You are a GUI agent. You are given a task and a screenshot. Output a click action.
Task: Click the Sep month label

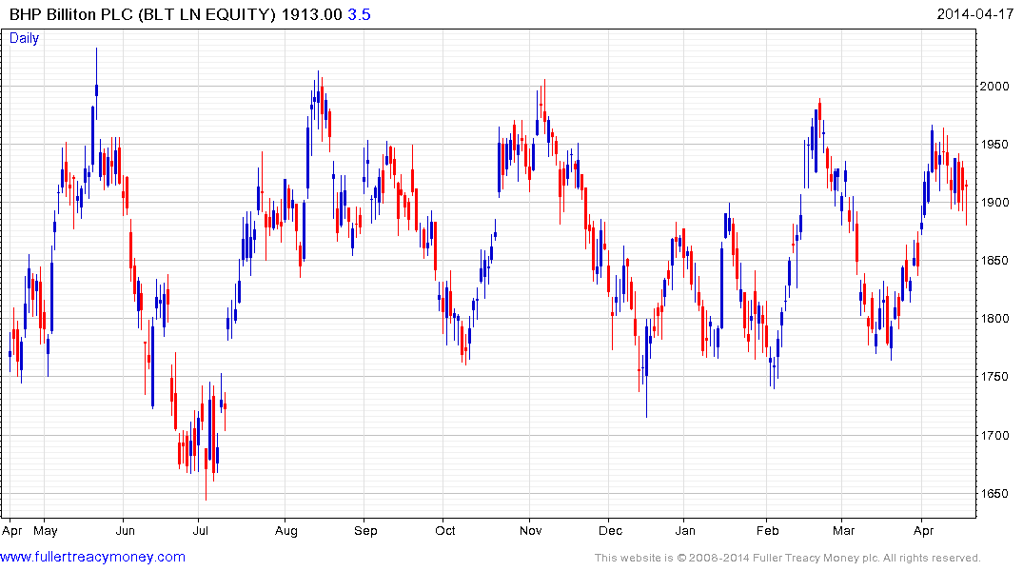click(x=365, y=531)
